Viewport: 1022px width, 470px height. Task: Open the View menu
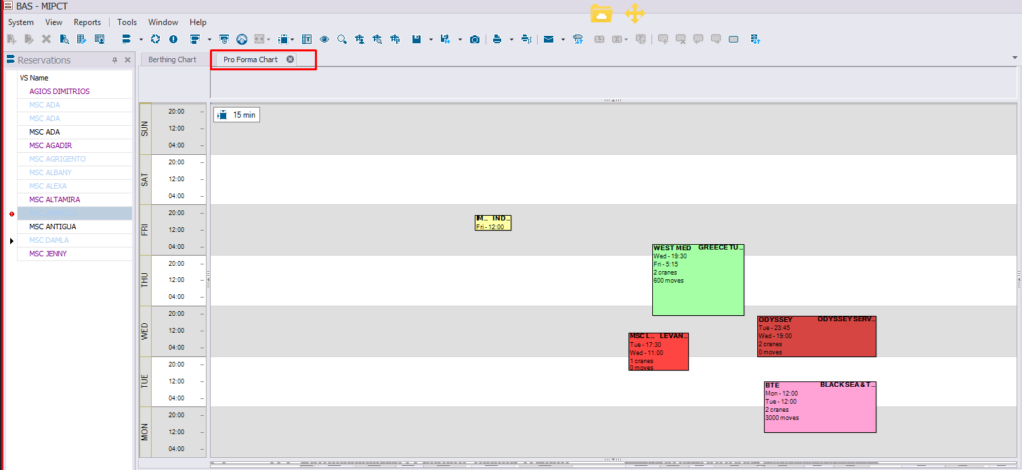(x=54, y=22)
